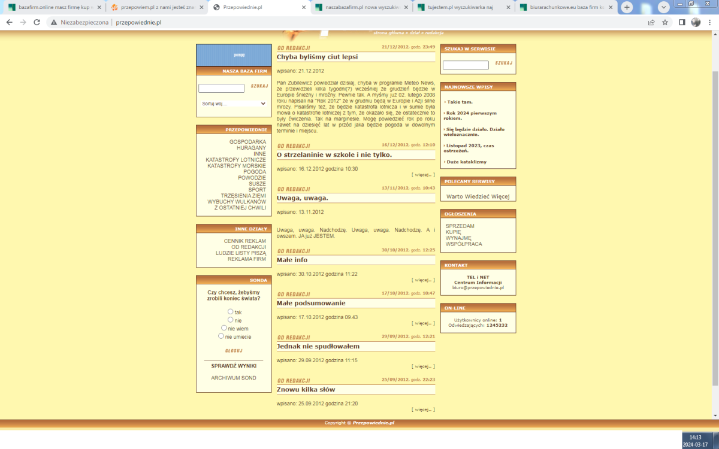Open the KATASTROFY LOTNICZE category link
Viewport: 719px width, 449px height.
(235, 160)
